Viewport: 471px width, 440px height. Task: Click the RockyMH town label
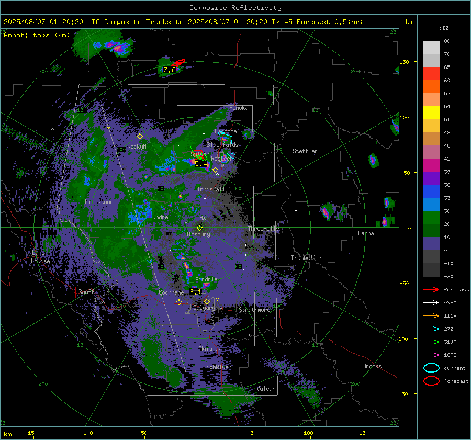tap(138, 146)
